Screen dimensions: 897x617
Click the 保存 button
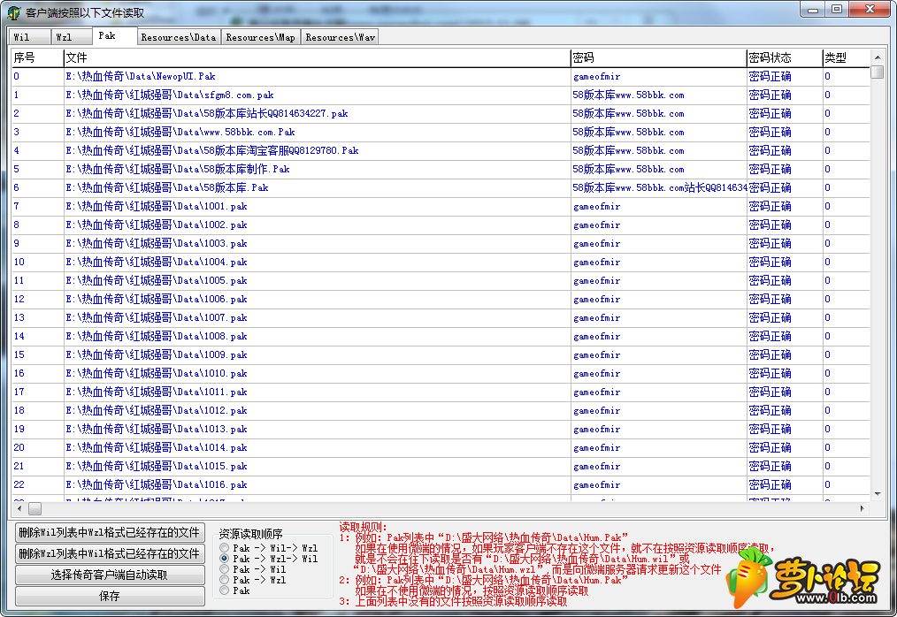(x=110, y=596)
